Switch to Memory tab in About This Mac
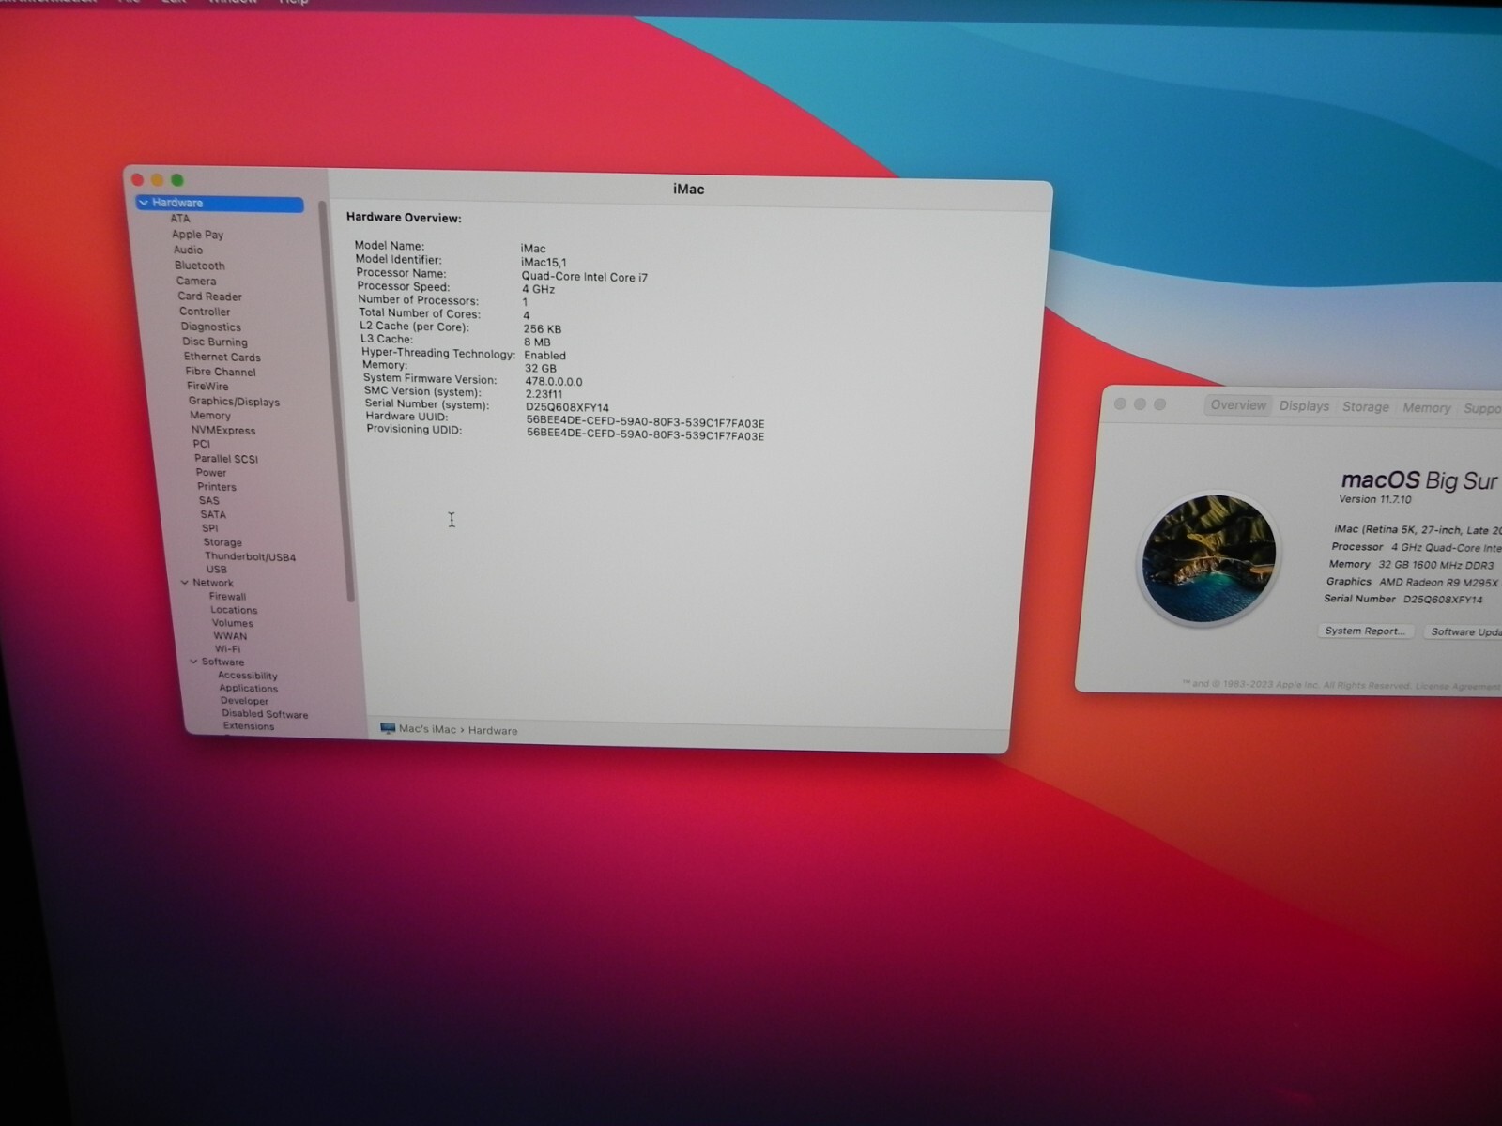The height and width of the screenshot is (1126, 1502). pos(1427,408)
